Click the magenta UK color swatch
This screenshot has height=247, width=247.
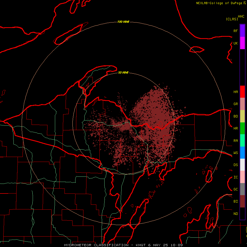242,43
